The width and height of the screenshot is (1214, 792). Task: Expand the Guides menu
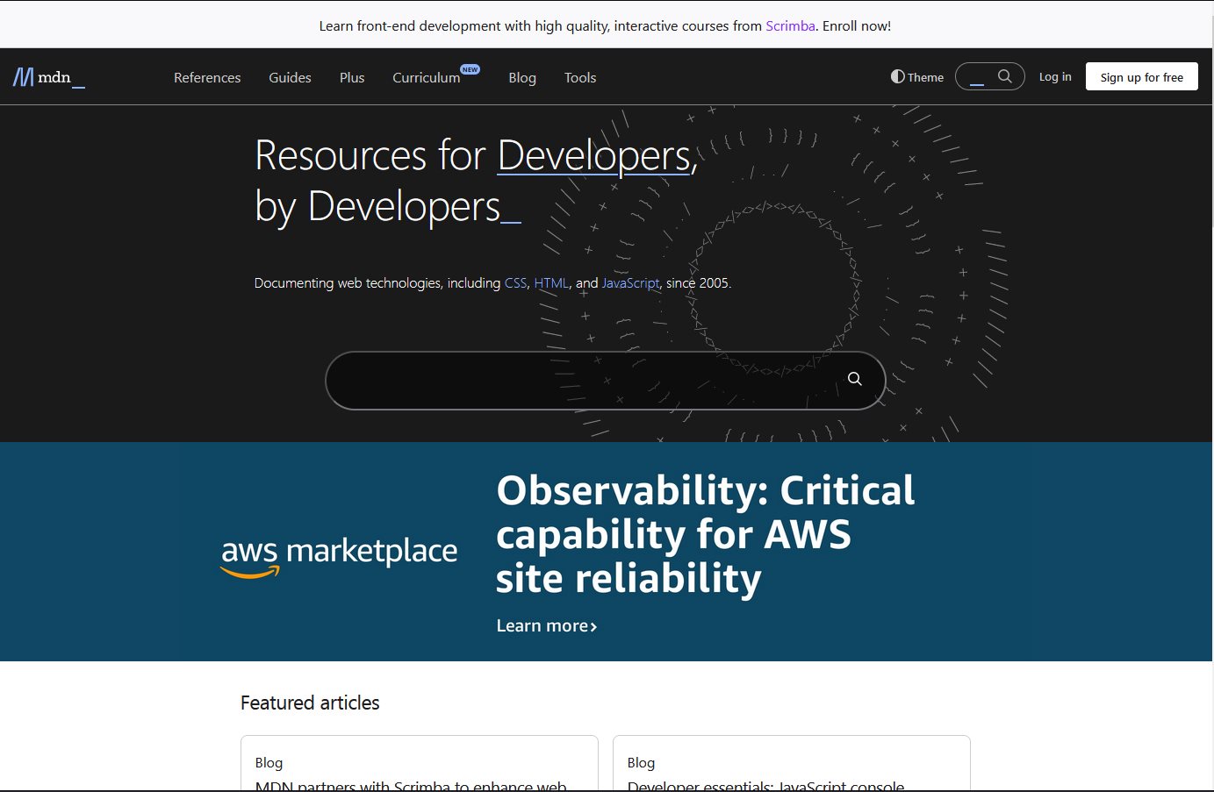pos(290,77)
